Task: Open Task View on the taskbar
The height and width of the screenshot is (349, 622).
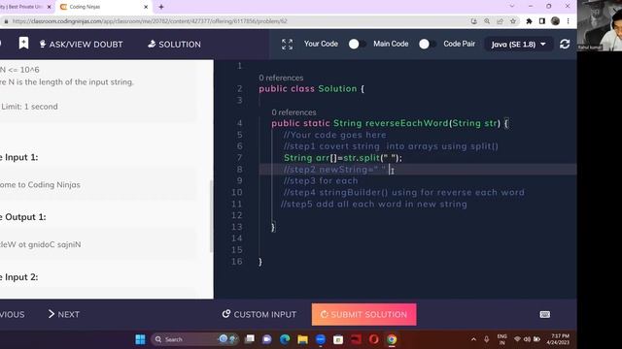Action: coord(250,339)
